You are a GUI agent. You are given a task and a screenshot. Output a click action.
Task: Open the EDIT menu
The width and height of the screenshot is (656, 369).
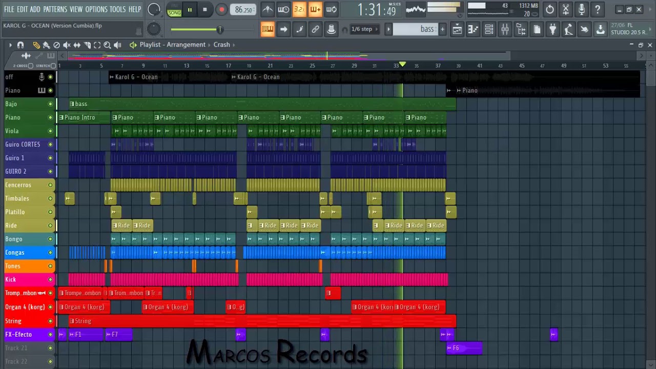coord(22,9)
